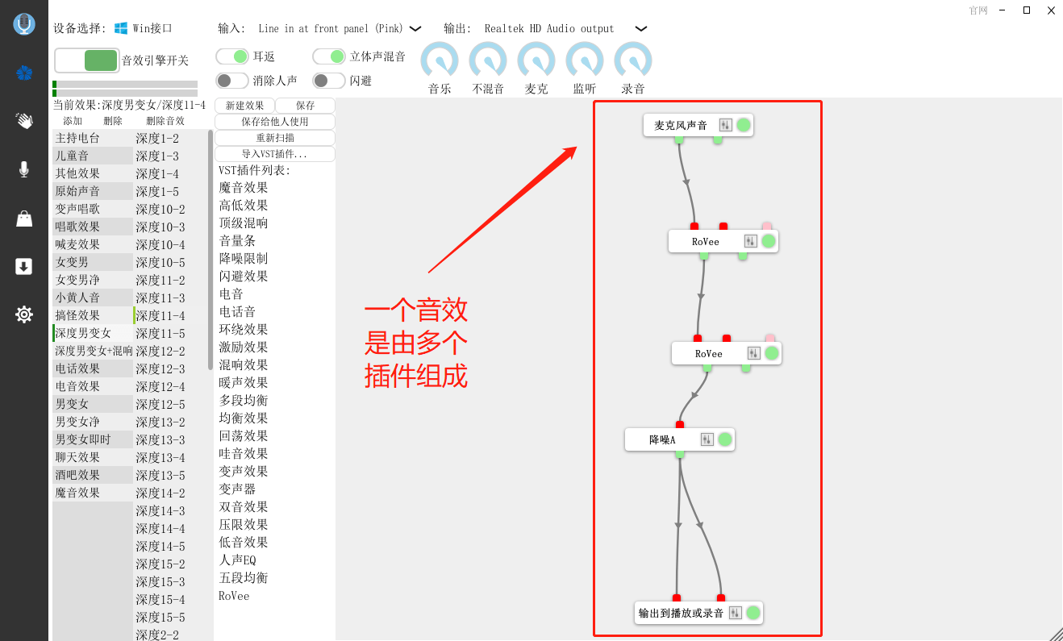Image resolution: width=1063 pixels, height=641 pixels.
Task: Select RoVee in VST plugin list
Action: tap(234, 596)
